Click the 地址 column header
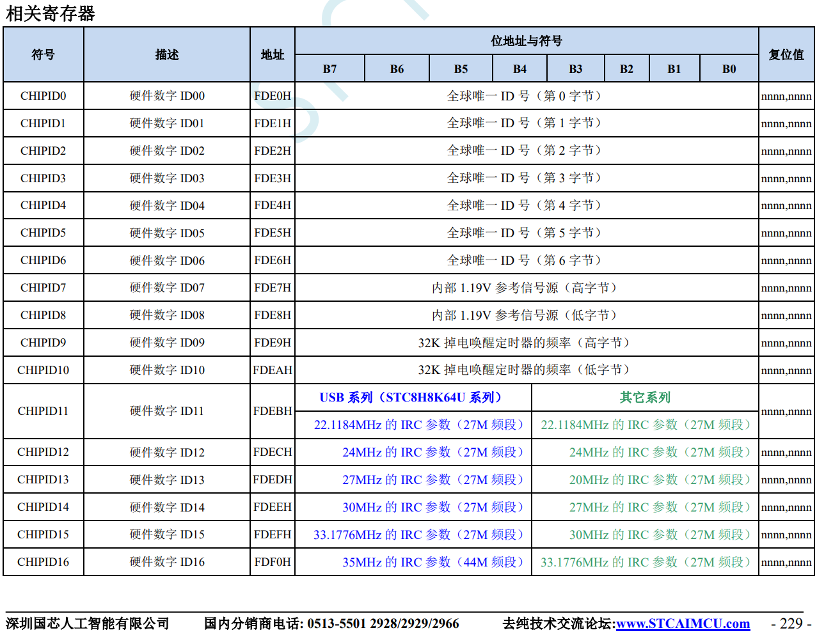The image size is (817, 633). coord(273,54)
